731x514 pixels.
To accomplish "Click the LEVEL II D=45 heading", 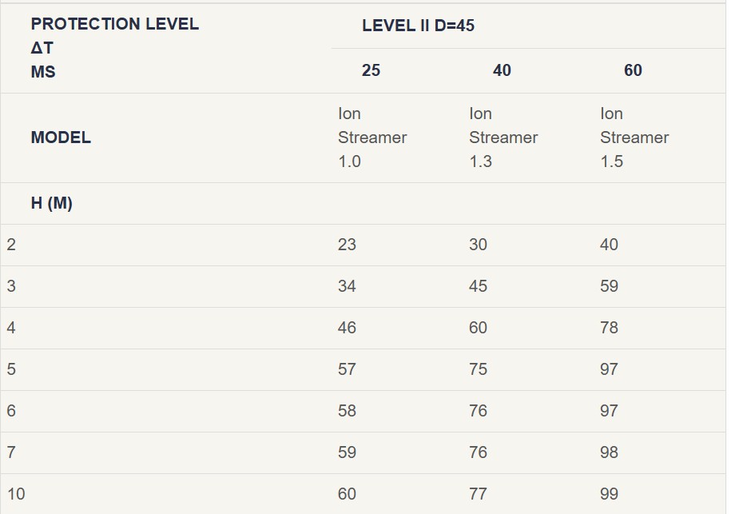I will (x=418, y=26).
